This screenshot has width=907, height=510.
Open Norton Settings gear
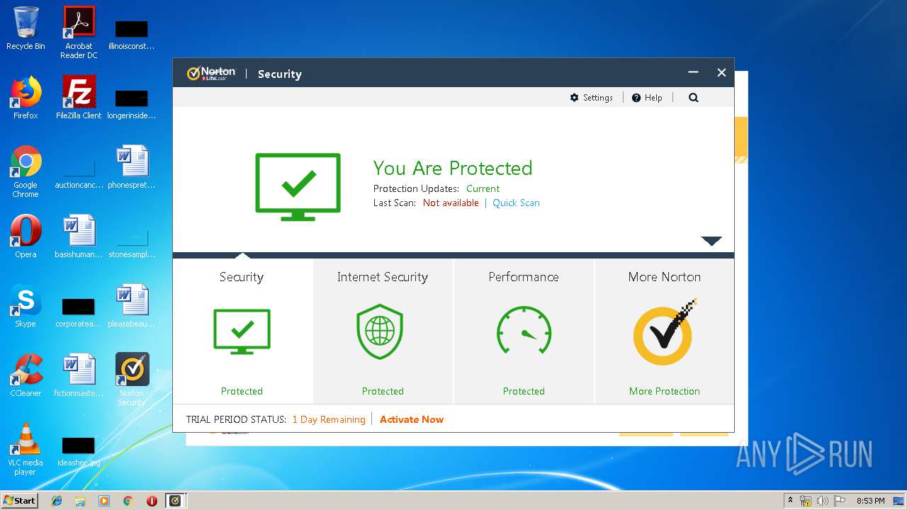pos(591,98)
